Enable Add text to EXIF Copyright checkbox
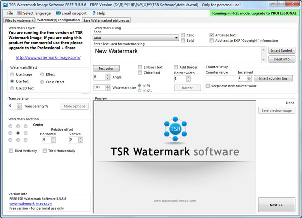The image size is (302, 218). click(x=212, y=40)
